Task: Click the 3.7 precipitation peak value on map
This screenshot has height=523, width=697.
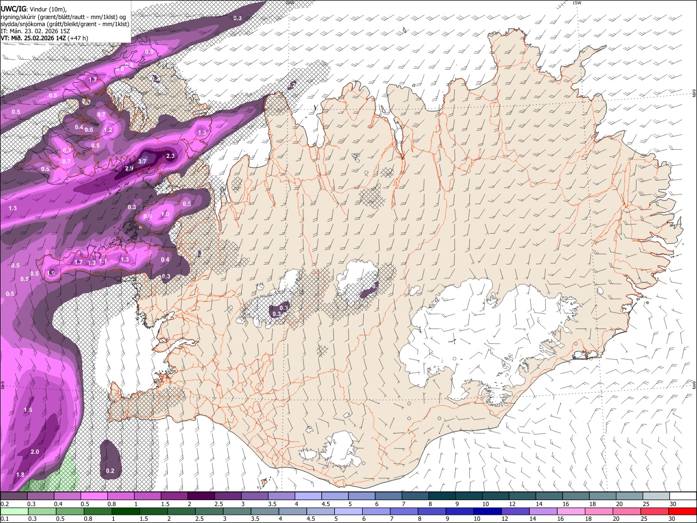Action: click(142, 161)
